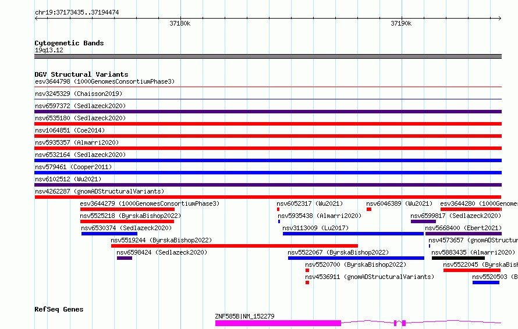Click the red nsv5520700 small marker
The width and height of the screenshot is (518, 329).
tap(307, 270)
